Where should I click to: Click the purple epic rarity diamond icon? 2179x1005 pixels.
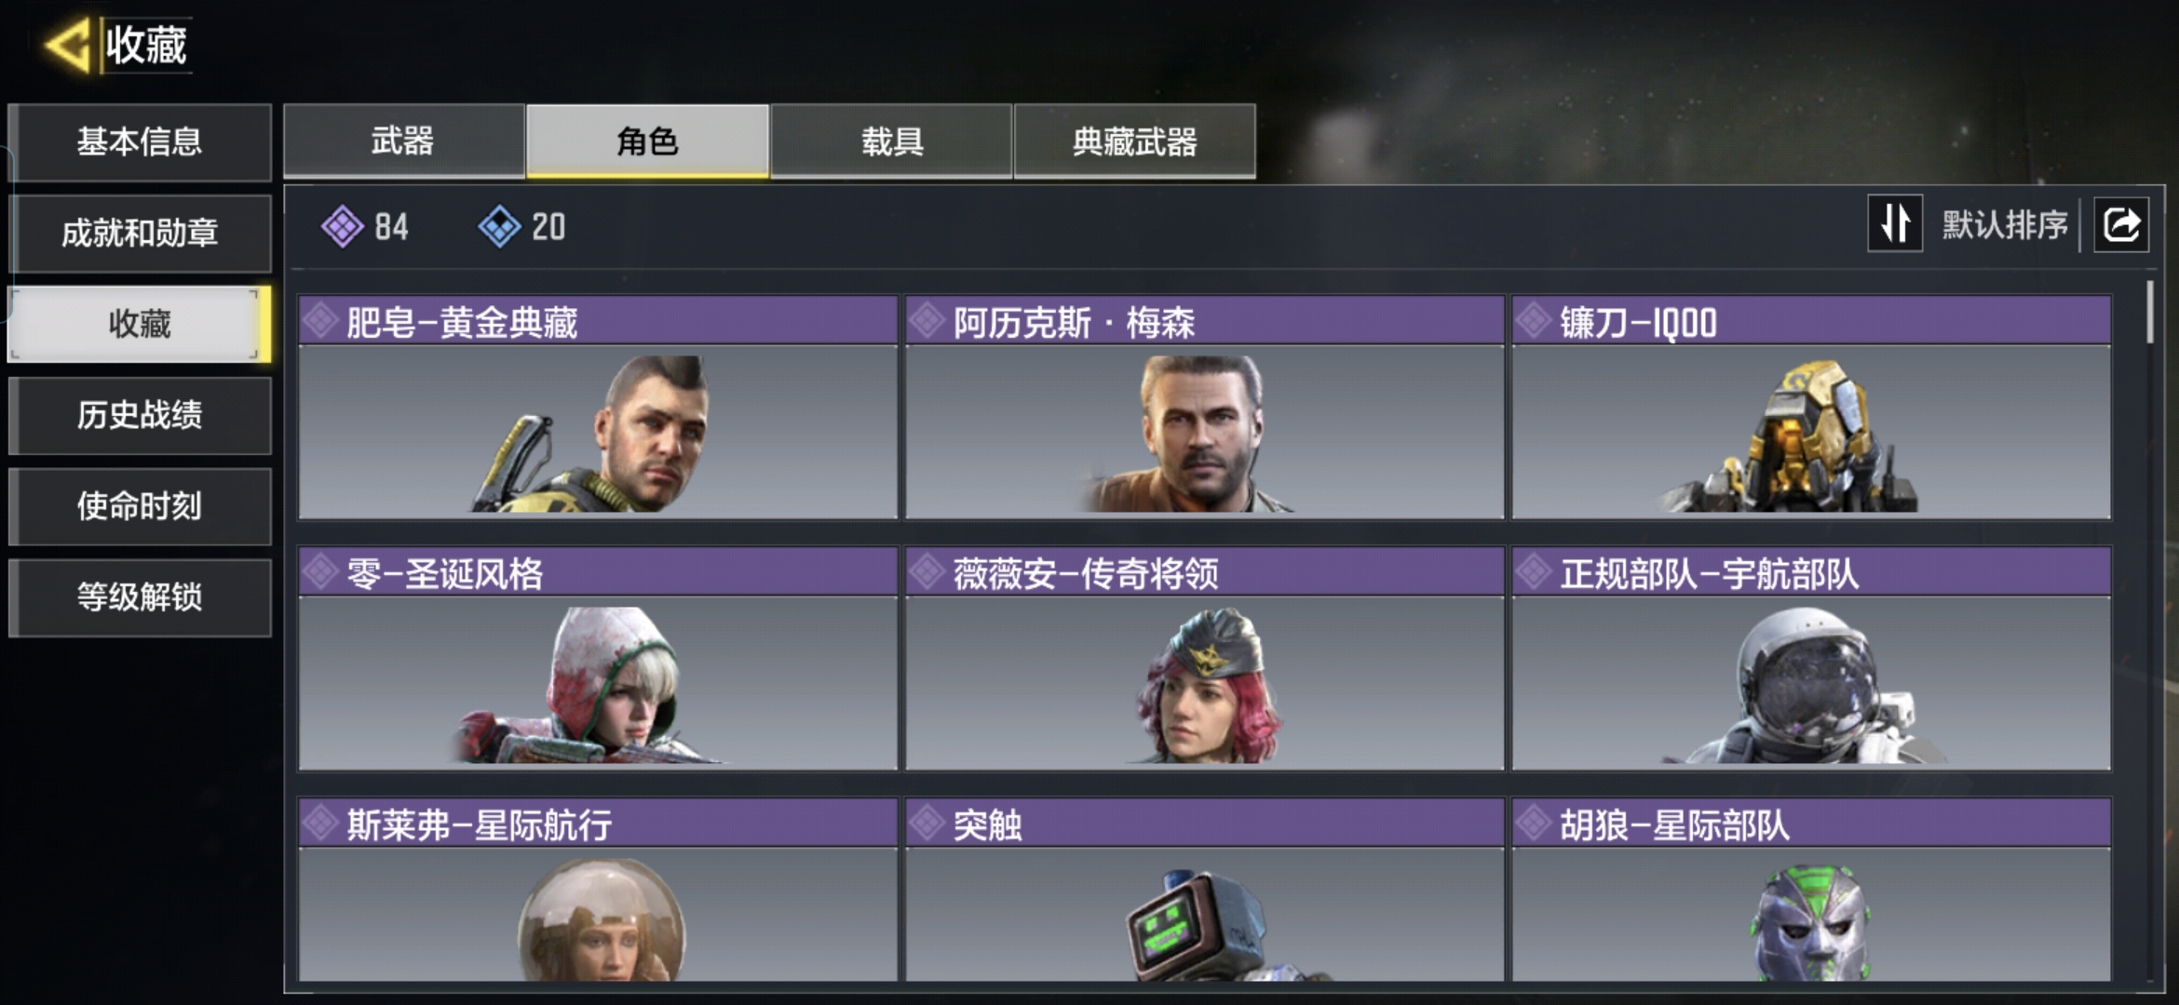tap(343, 226)
